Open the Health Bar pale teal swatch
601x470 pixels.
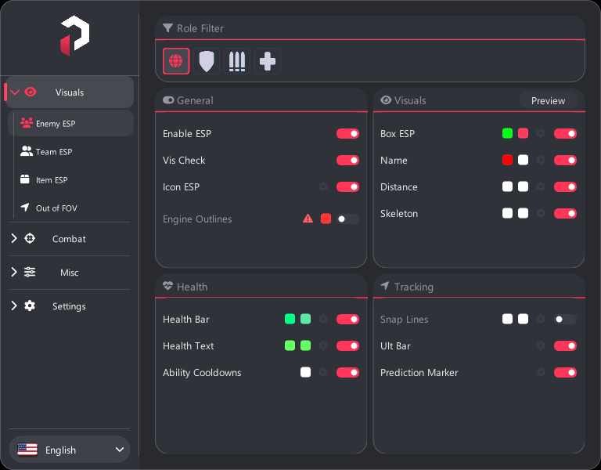coord(305,320)
